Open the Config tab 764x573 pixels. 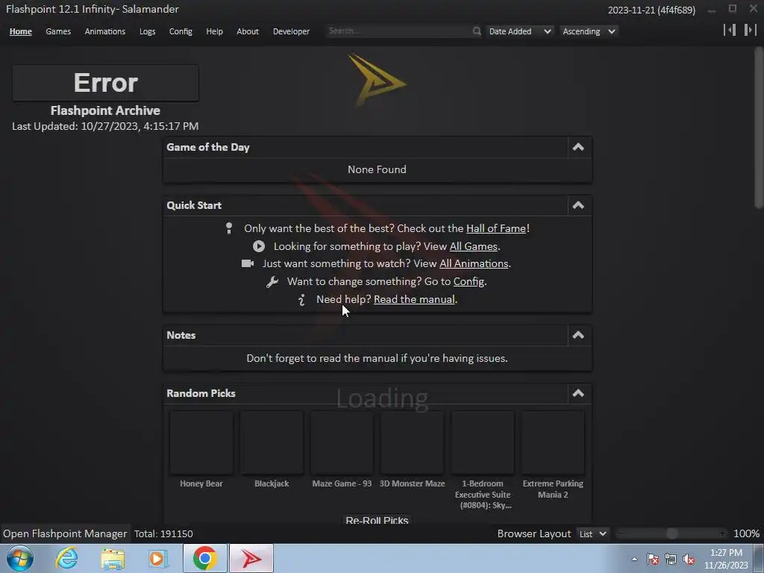point(181,31)
